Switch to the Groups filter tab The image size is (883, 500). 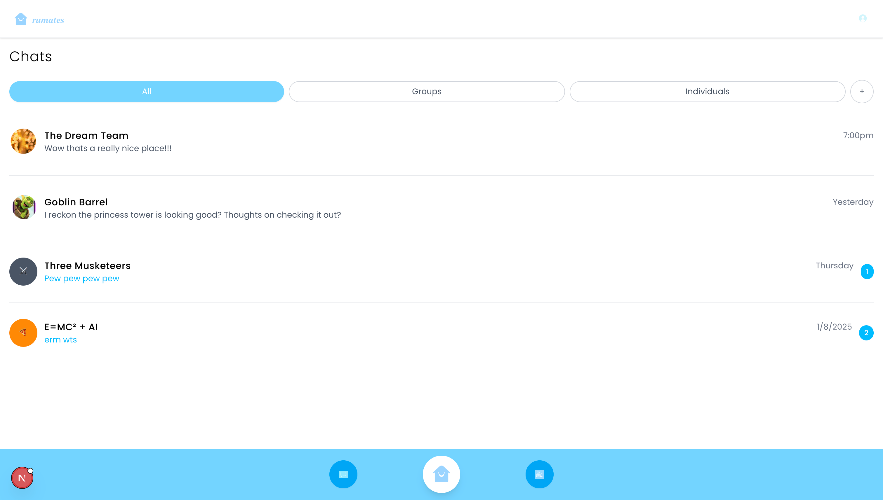(x=427, y=91)
